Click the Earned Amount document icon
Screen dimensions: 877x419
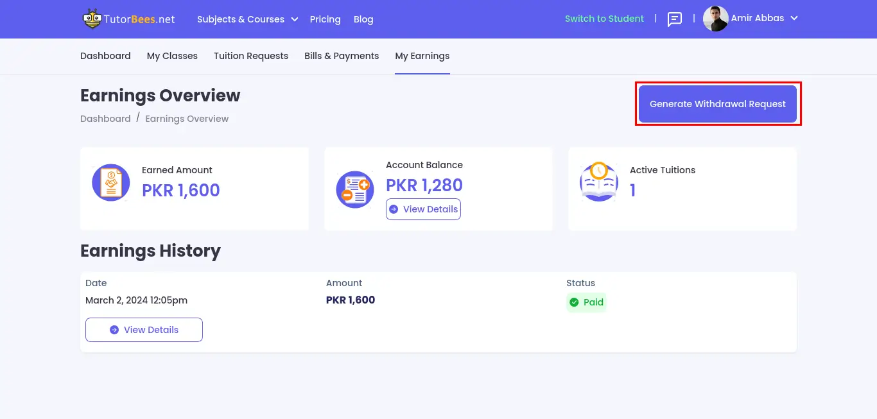click(x=110, y=182)
